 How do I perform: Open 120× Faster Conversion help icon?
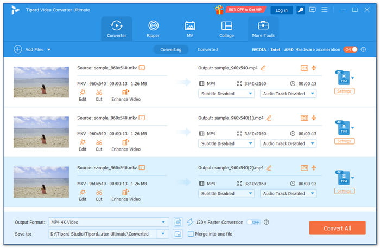(x=267, y=222)
